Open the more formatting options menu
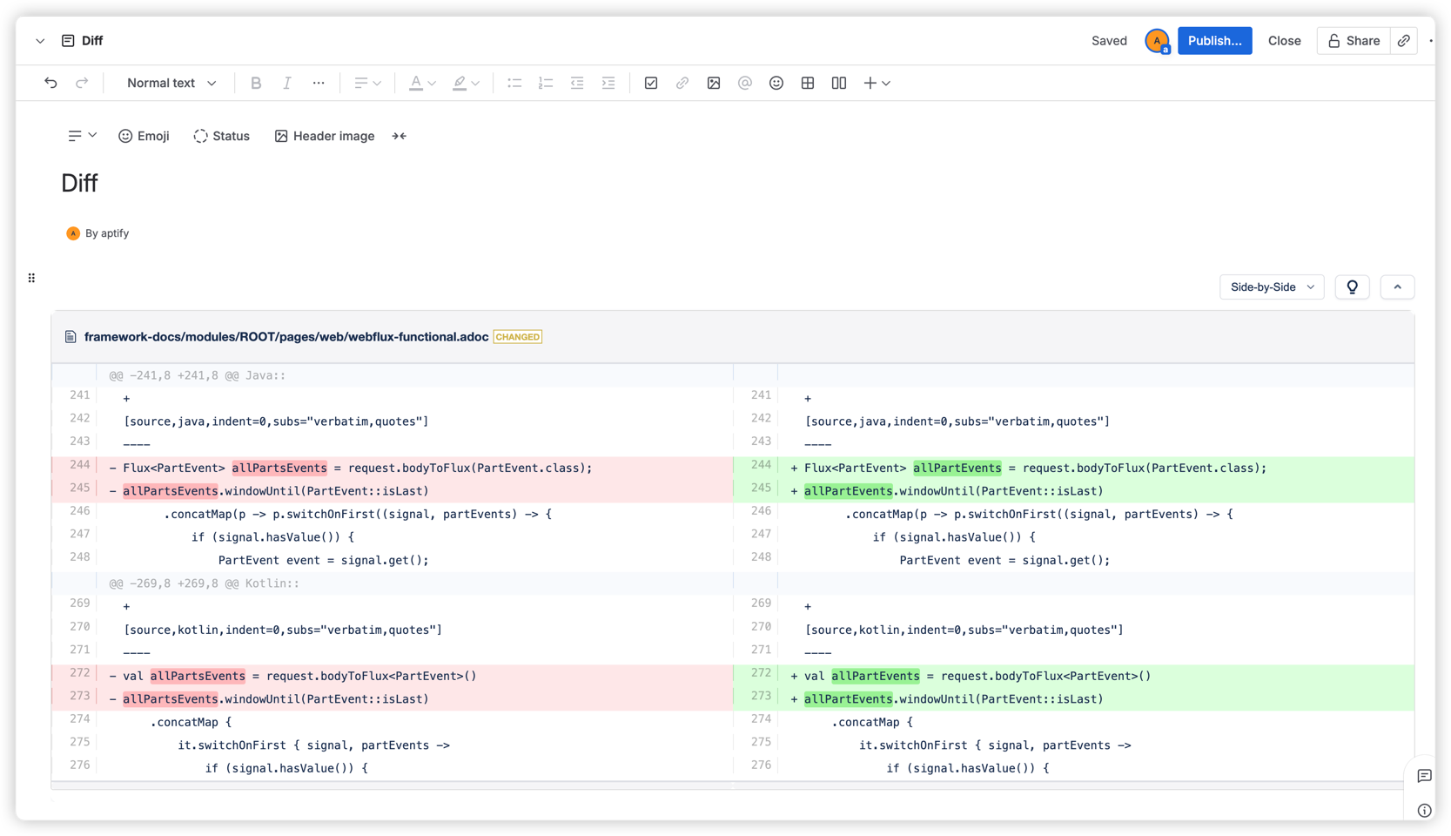Screen dimensions: 1451x836 [318, 83]
